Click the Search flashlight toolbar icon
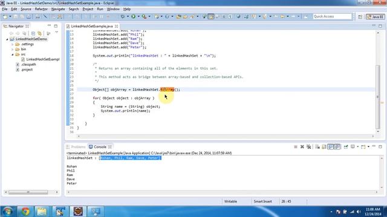Screen dimensions: 387x217 pyautogui.click(x=192, y=16)
